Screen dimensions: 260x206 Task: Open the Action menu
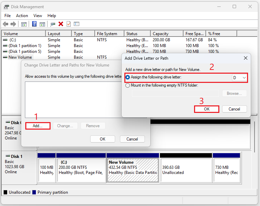[x=22, y=16]
